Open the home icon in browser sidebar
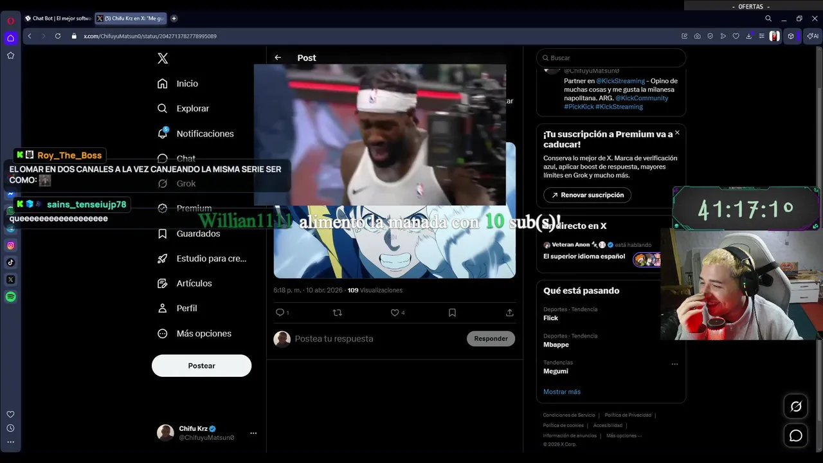The image size is (823, 463). 11,38
